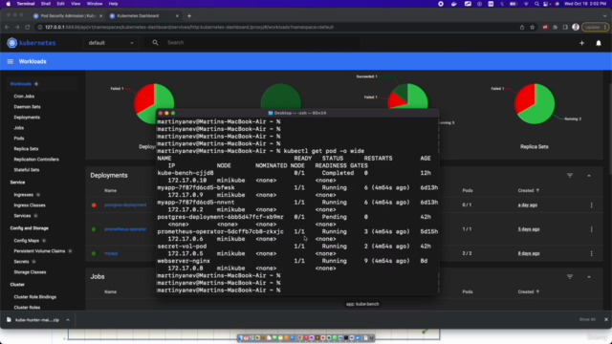612x344 pixels.
Task: Open Replica Sets in sidebar
Action: [26, 149]
